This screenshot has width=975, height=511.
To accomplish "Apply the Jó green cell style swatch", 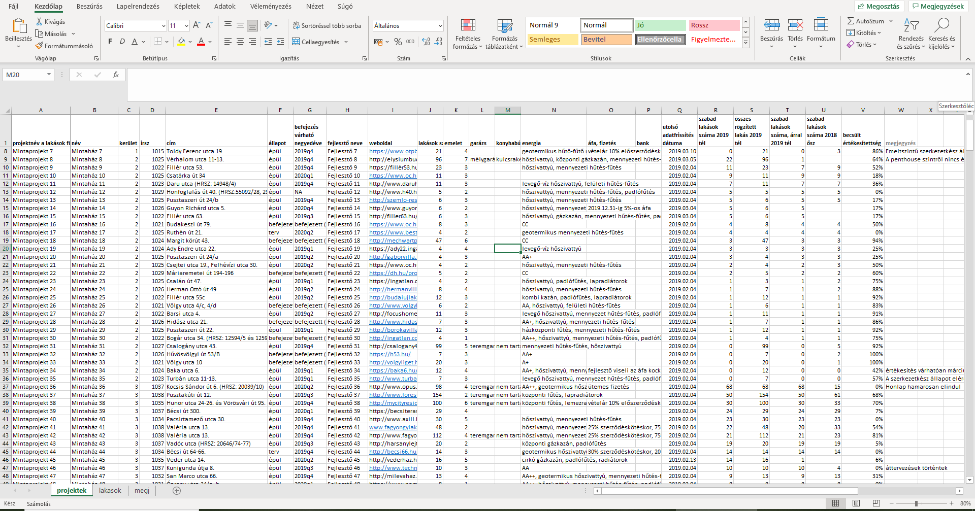I will pyautogui.click(x=660, y=25).
